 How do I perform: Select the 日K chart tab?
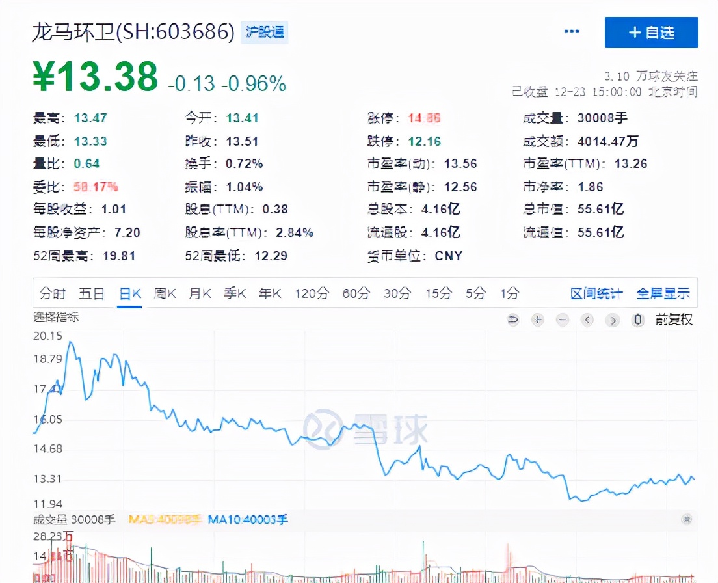(129, 293)
